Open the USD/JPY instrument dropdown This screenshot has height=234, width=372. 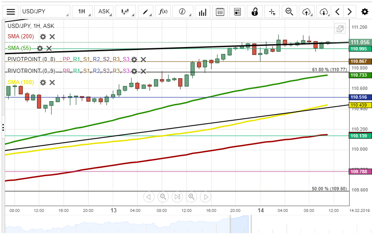[x=44, y=12]
